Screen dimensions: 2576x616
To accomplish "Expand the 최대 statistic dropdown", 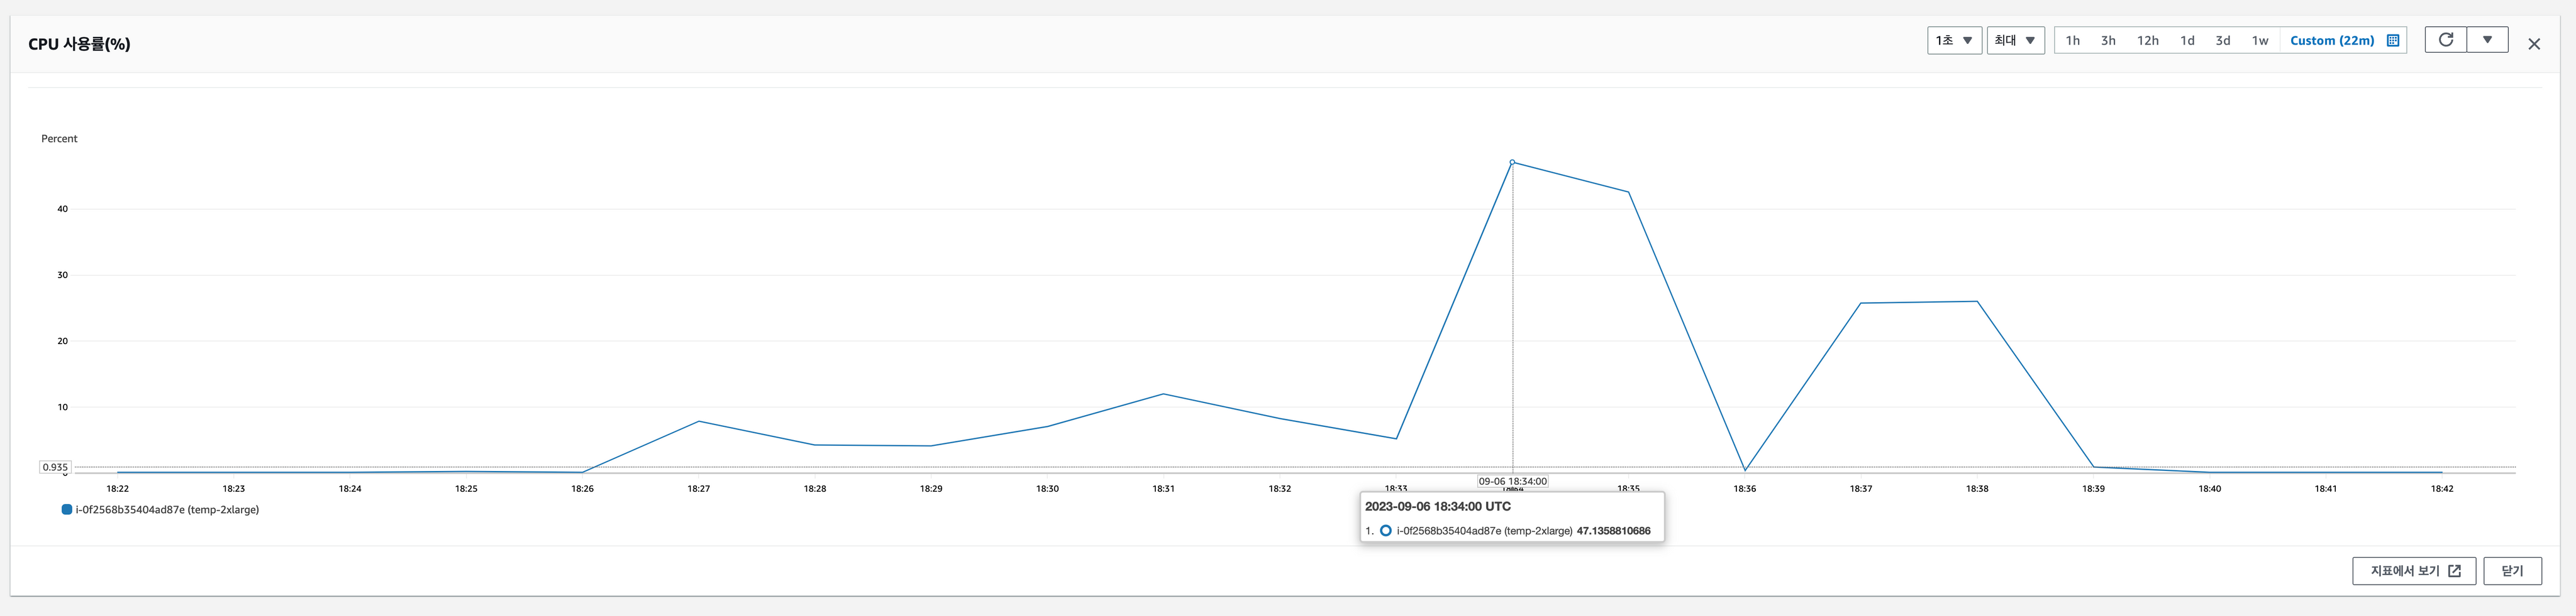I will pyautogui.click(x=2014, y=41).
